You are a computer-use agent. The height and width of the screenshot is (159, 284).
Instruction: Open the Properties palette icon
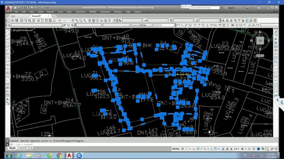[90, 20]
